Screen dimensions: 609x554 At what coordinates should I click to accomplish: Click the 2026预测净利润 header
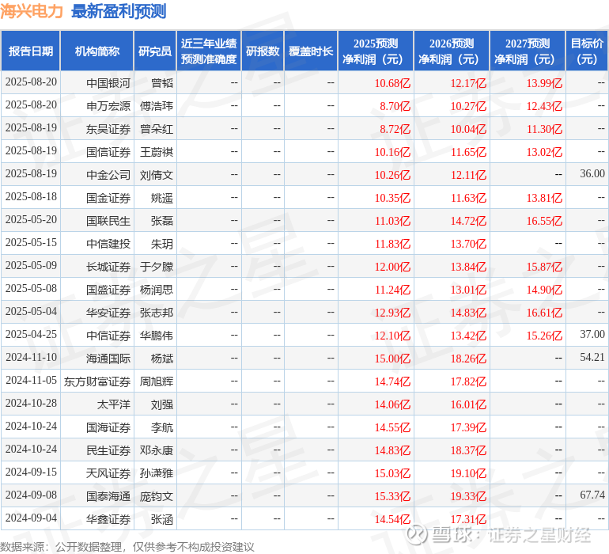pyautogui.click(x=452, y=51)
